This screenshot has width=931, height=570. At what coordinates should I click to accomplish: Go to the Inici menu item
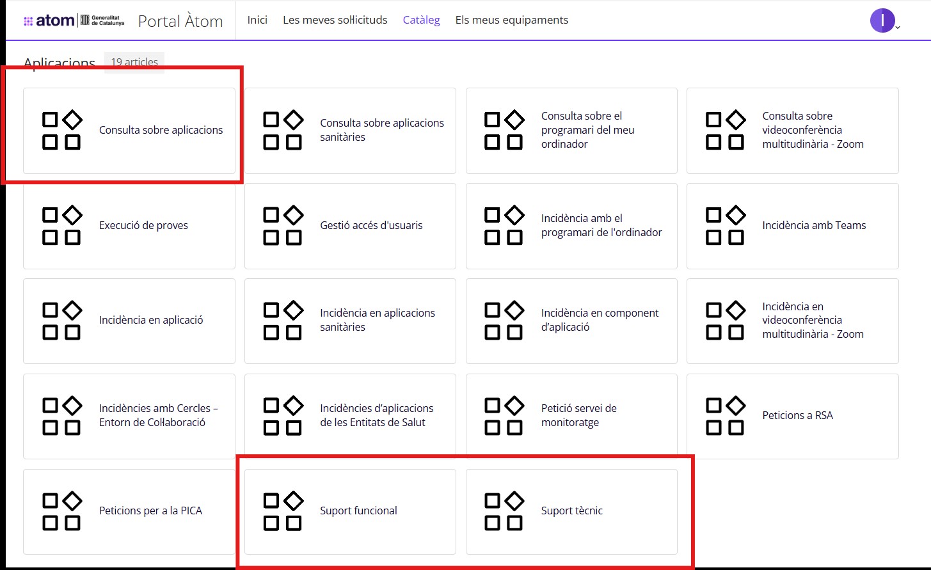tap(257, 20)
